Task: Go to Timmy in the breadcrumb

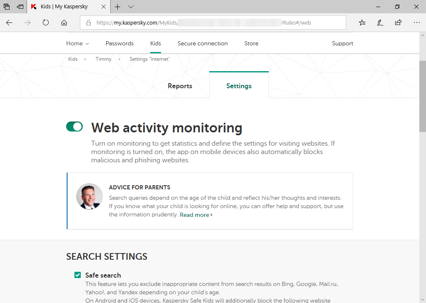Action: point(104,59)
